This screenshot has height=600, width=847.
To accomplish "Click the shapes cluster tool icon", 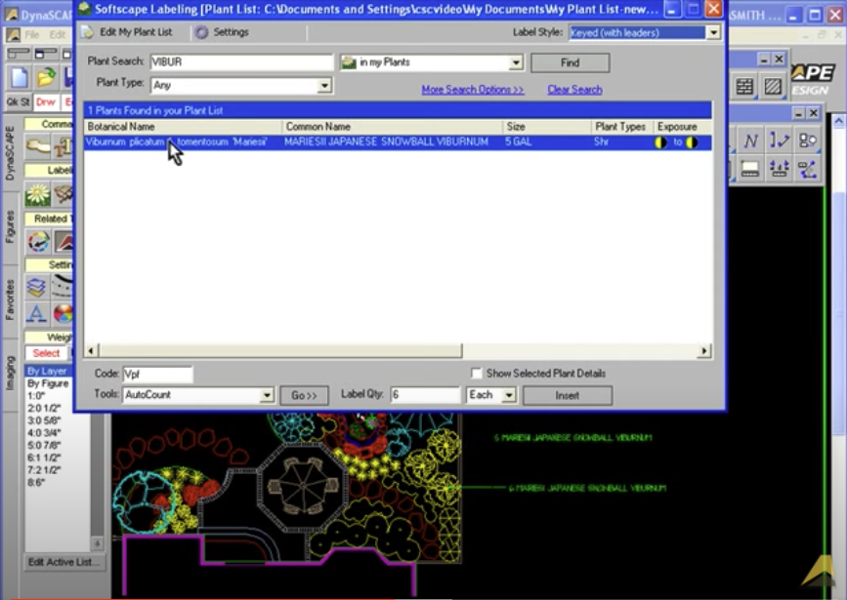I will pyautogui.click(x=808, y=141).
